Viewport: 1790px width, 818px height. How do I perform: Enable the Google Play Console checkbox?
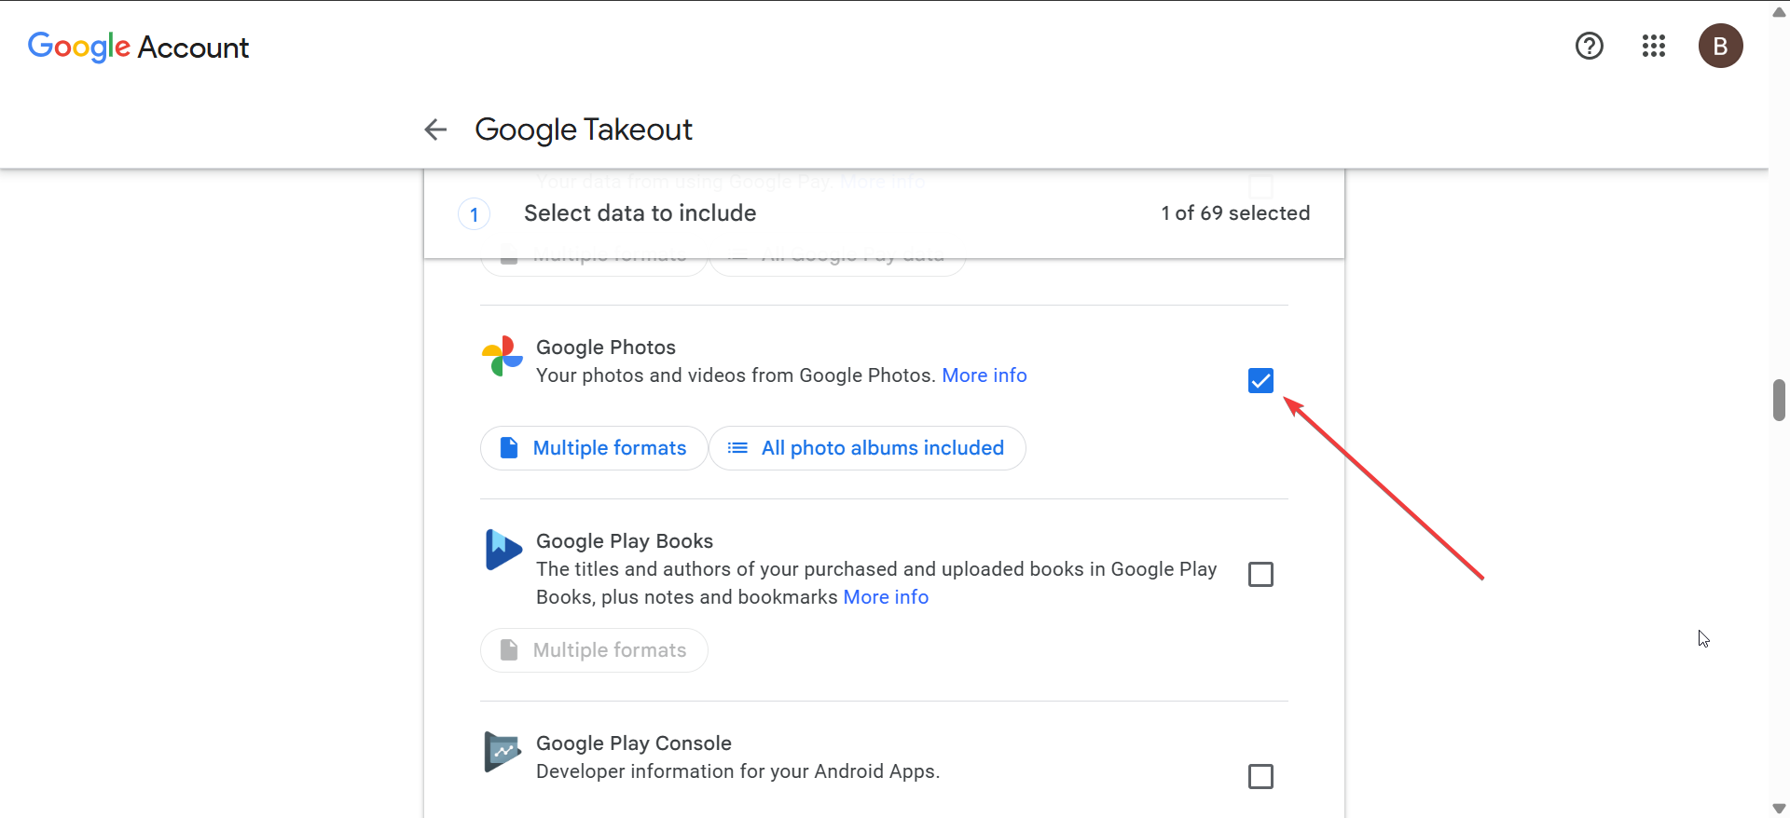click(1260, 776)
